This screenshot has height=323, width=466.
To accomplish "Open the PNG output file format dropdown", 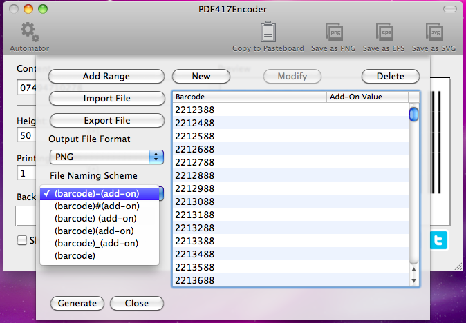I will point(106,157).
